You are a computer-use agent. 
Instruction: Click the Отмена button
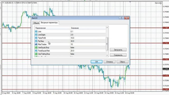110,62
